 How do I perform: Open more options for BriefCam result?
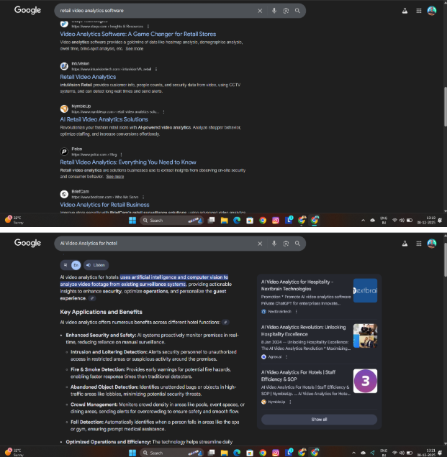143,198
